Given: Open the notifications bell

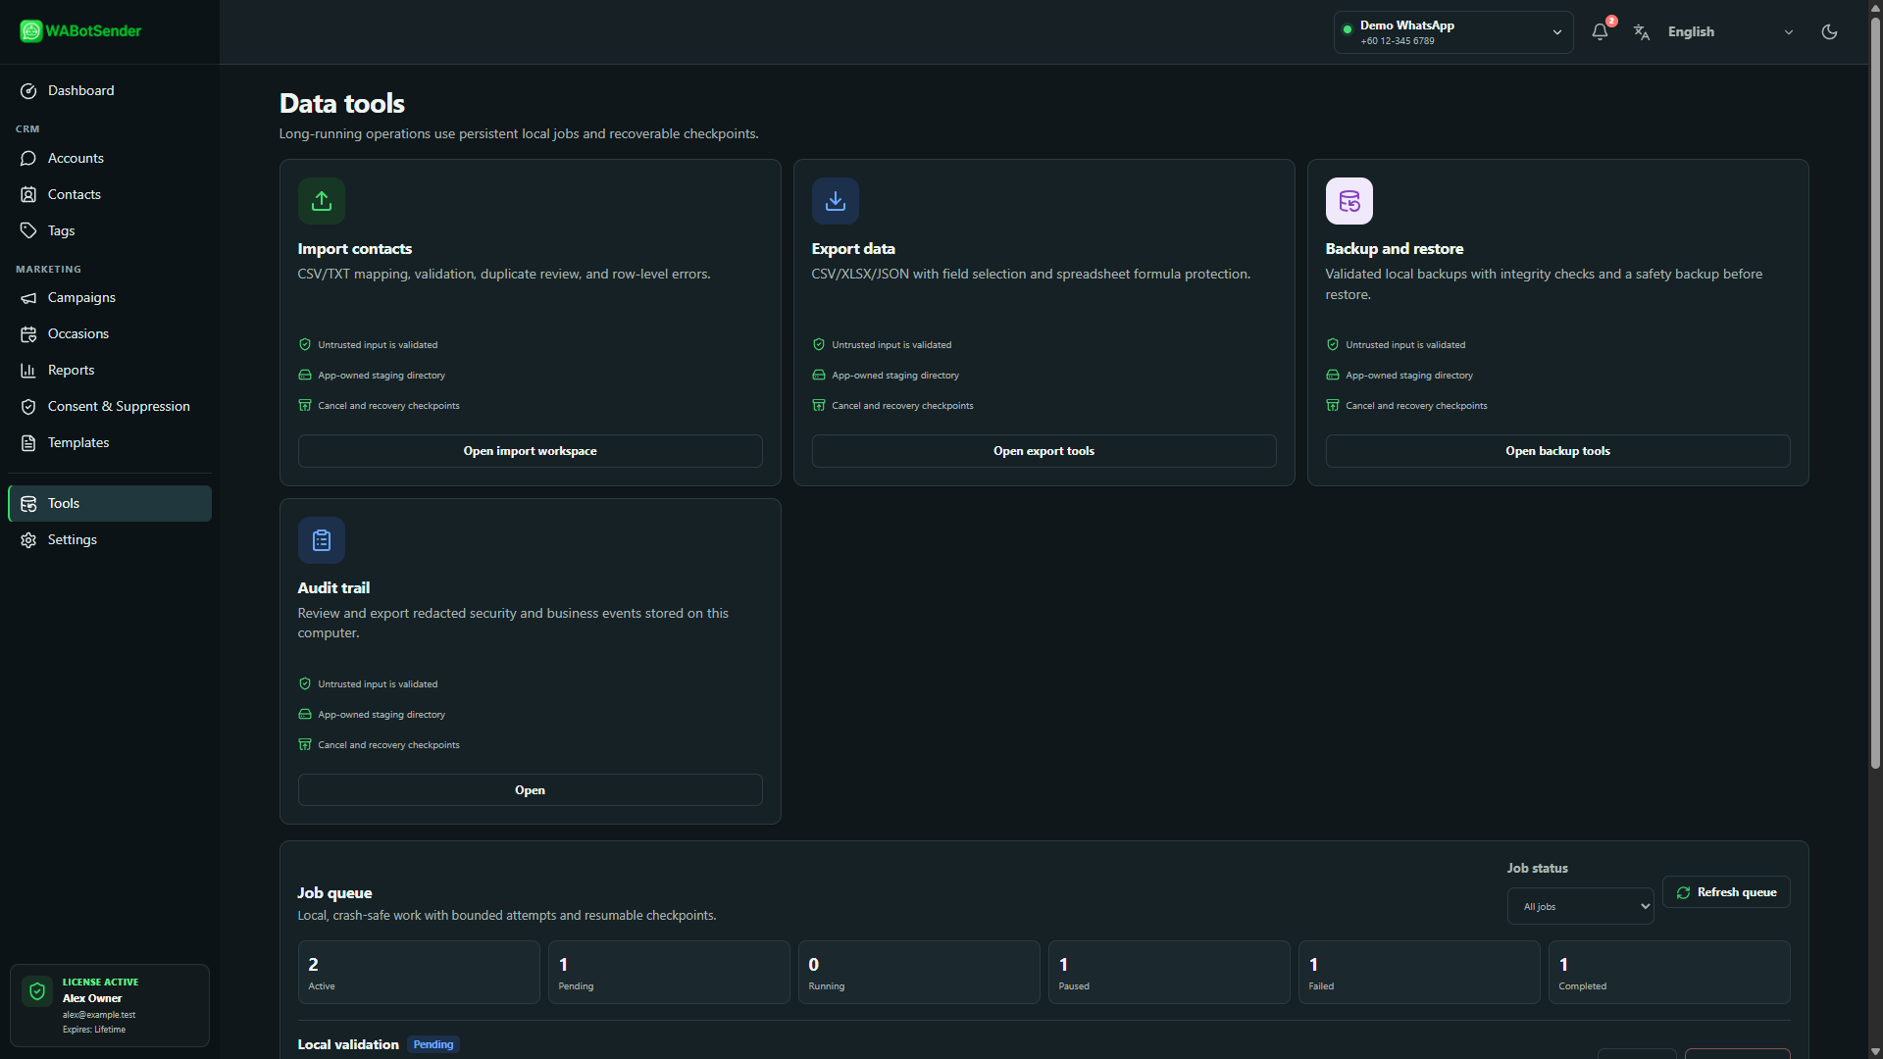Looking at the screenshot, I should click(x=1600, y=31).
